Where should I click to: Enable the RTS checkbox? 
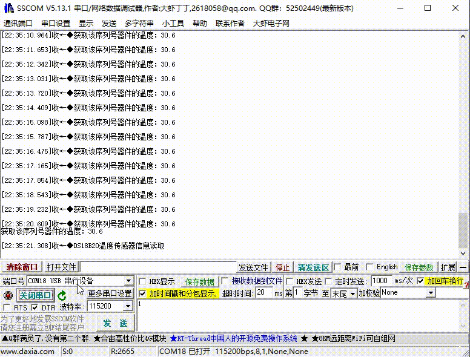click(x=6, y=307)
